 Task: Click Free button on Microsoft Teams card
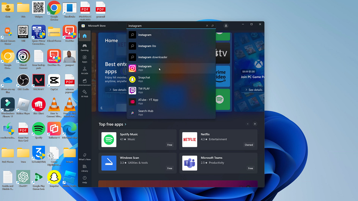[251, 168]
